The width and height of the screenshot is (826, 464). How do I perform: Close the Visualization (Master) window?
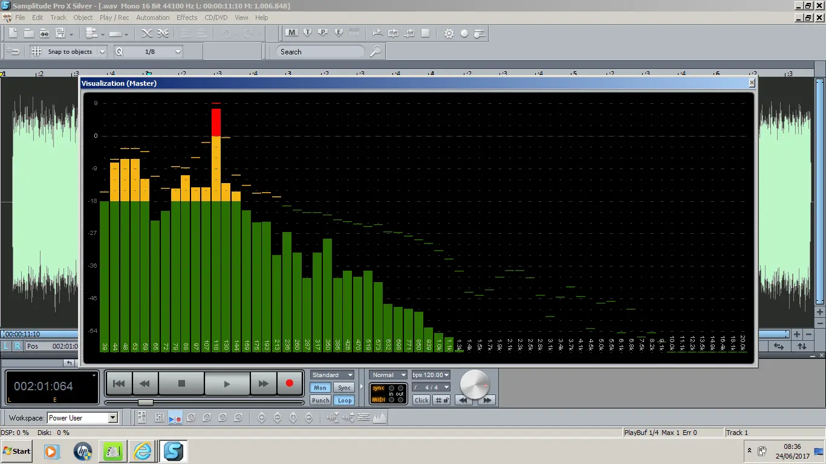752,83
